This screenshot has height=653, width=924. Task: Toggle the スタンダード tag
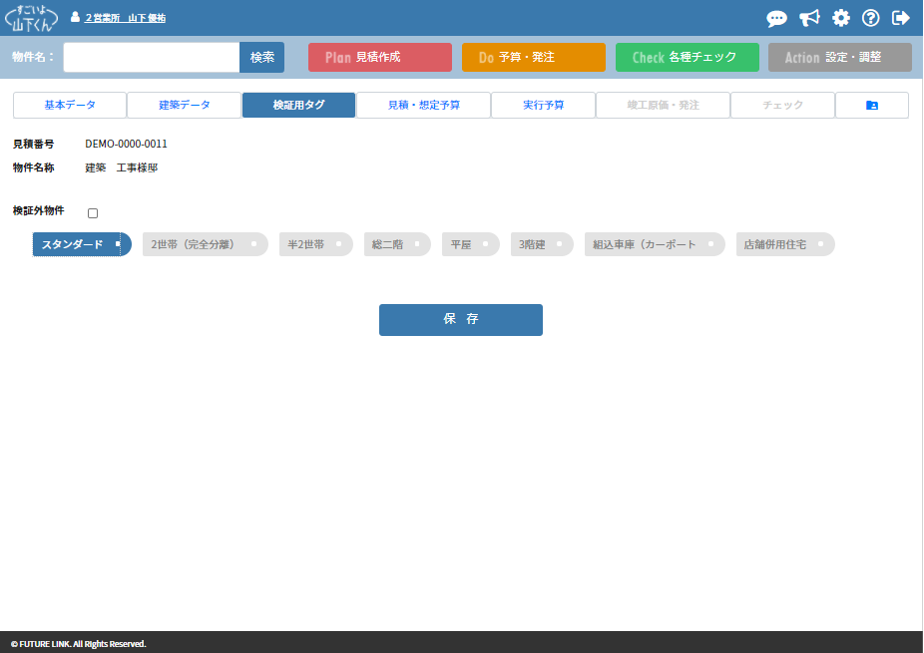(x=81, y=244)
